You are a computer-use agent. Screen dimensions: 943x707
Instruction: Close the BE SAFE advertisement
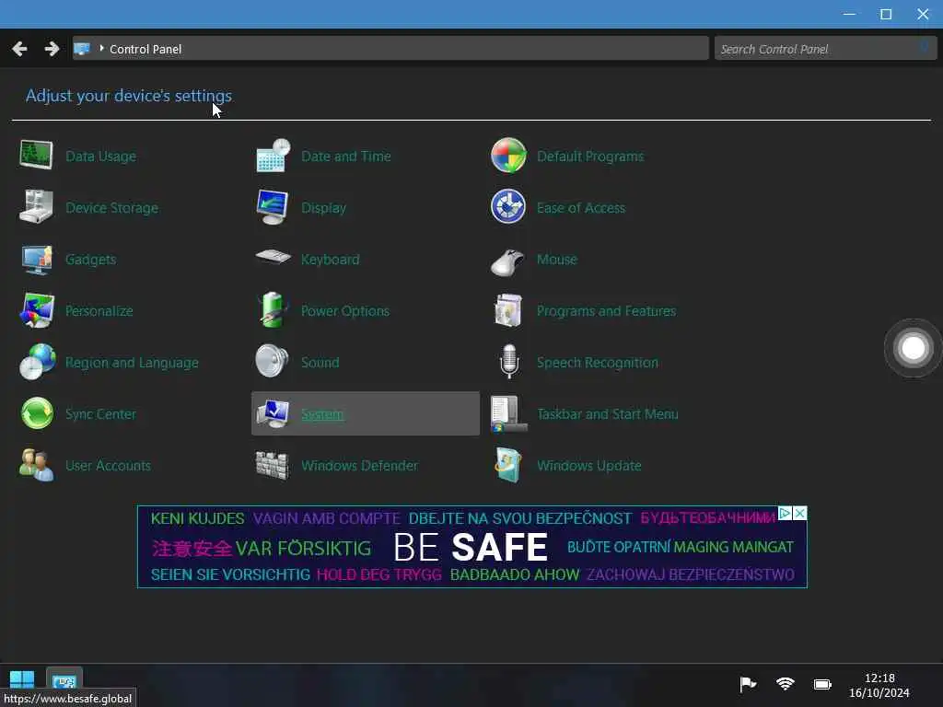[800, 514]
